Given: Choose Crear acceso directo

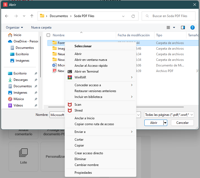Looking at the screenshot, I should pos(100,153).
